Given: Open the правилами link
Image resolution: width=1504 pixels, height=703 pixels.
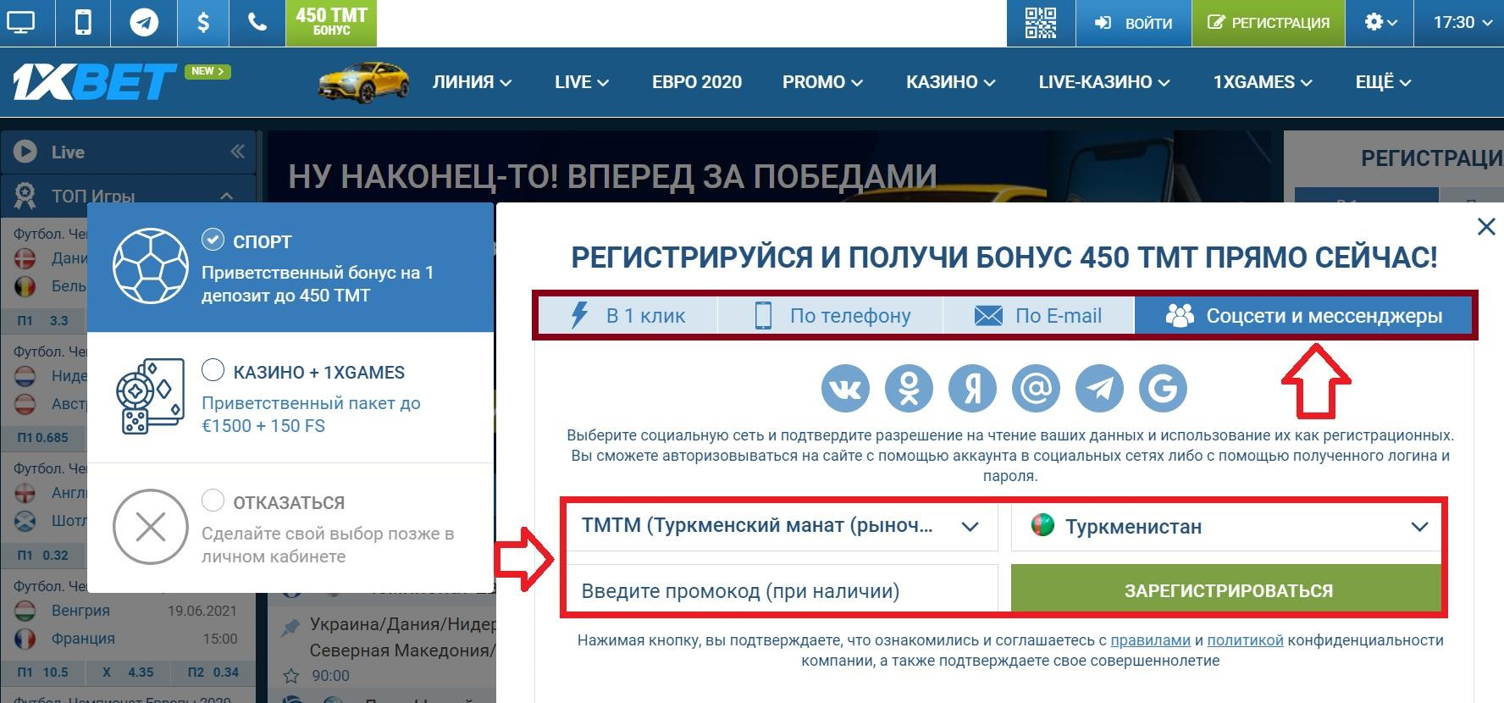Looking at the screenshot, I should click(1150, 640).
